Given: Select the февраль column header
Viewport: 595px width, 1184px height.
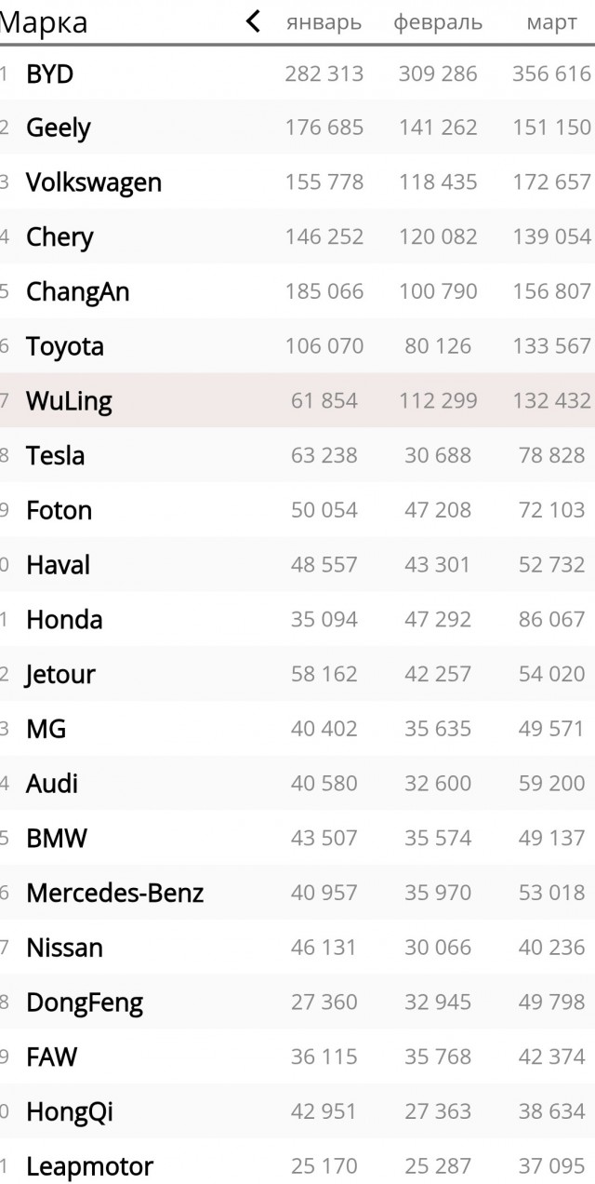Looking at the screenshot, I should 438,23.
